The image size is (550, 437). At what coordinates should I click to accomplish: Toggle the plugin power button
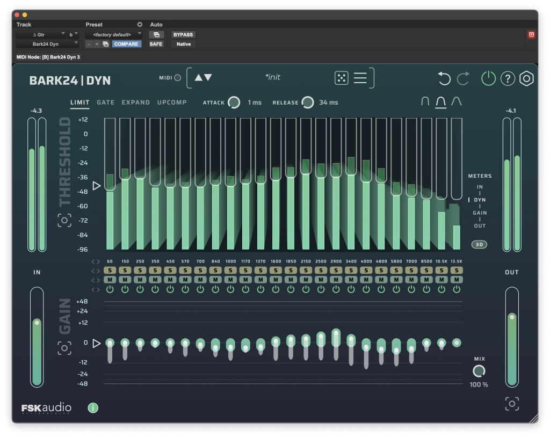click(x=488, y=78)
